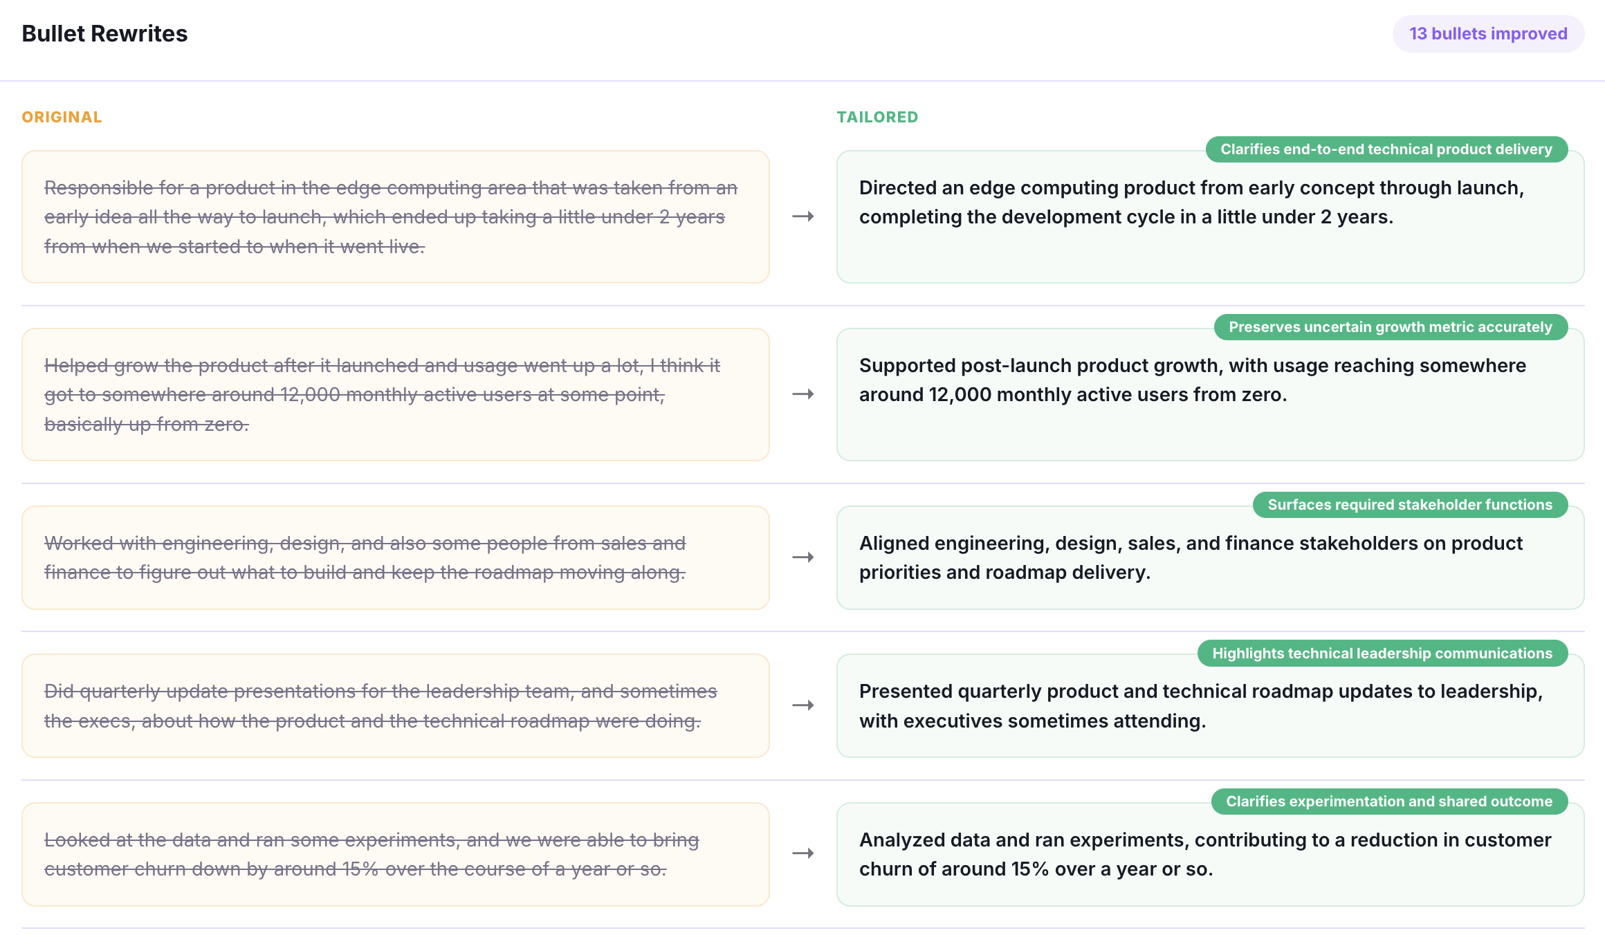Viewport: 1605px width, 935px height.
Task: Select the 'Clarifies experimentation and shared outcome' tag
Action: (1389, 802)
